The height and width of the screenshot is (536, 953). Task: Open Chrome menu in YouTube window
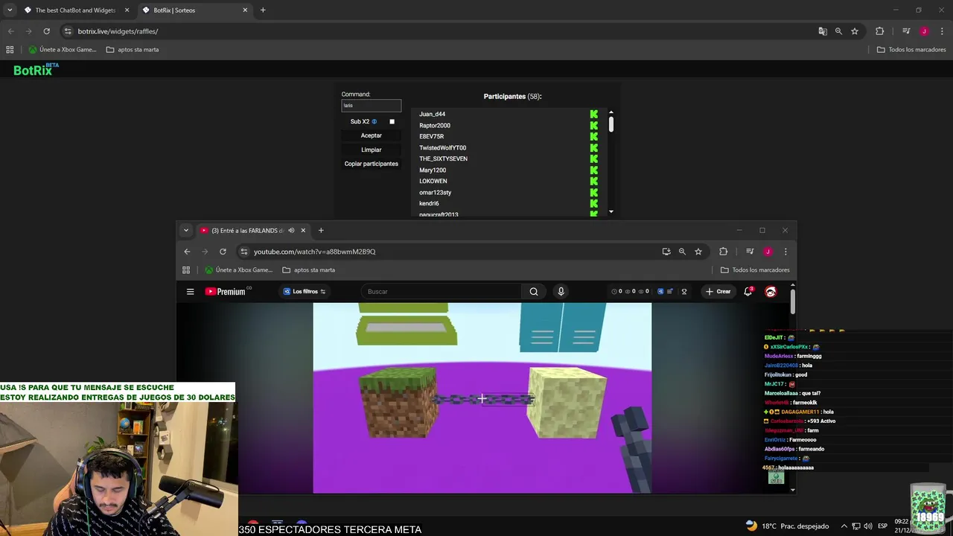785,252
